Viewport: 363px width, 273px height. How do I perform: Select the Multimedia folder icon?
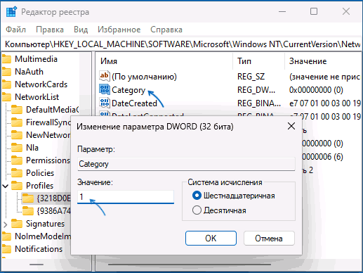pyautogui.click(x=7, y=59)
